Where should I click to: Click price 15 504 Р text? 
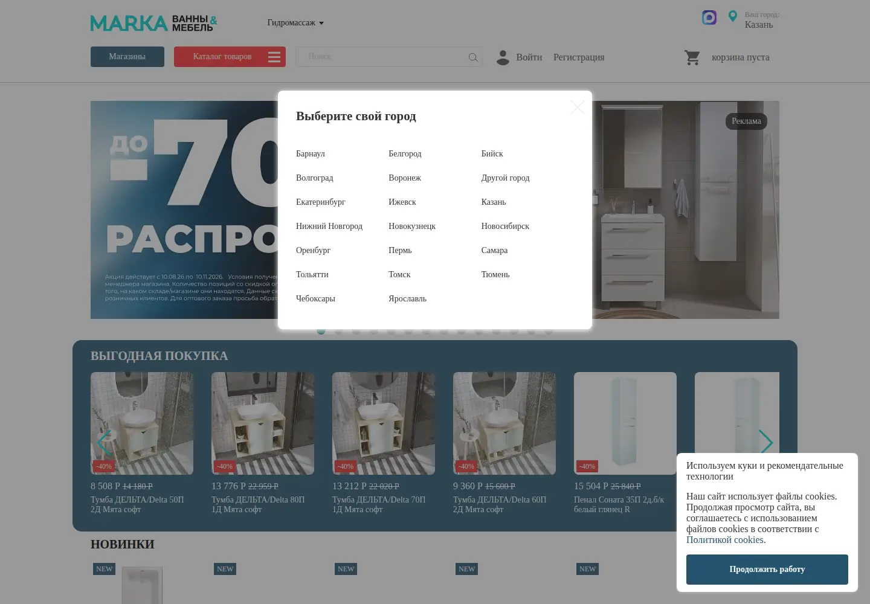click(591, 486)
